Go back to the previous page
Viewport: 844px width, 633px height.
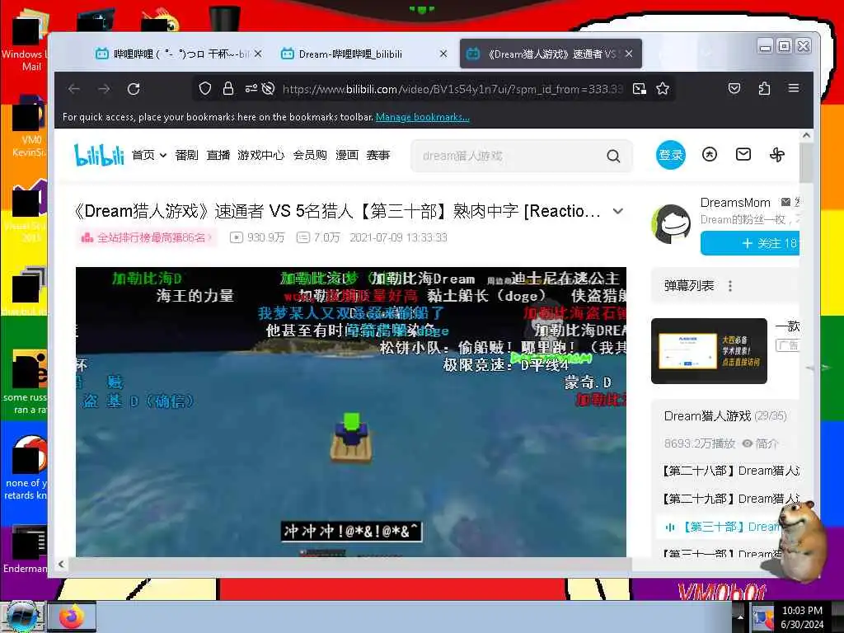(x=74, y=89)
